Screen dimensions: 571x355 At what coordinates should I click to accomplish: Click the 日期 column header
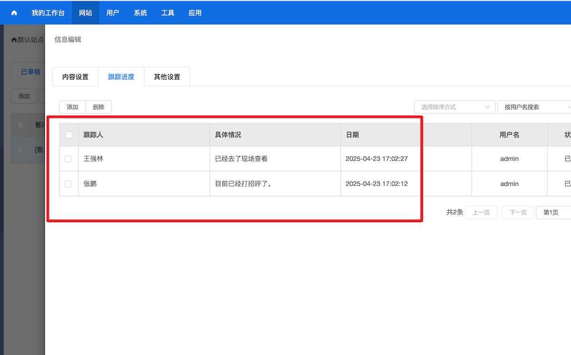[353, 135]
